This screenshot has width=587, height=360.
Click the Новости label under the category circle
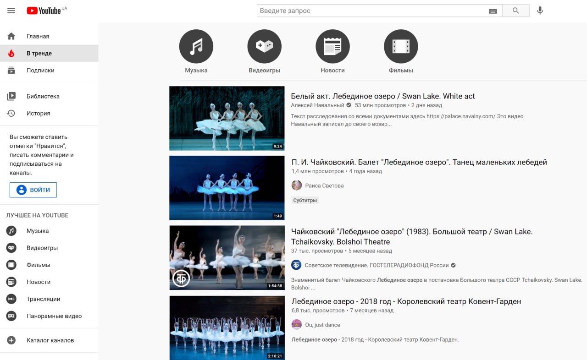click(x=333, y=71)
